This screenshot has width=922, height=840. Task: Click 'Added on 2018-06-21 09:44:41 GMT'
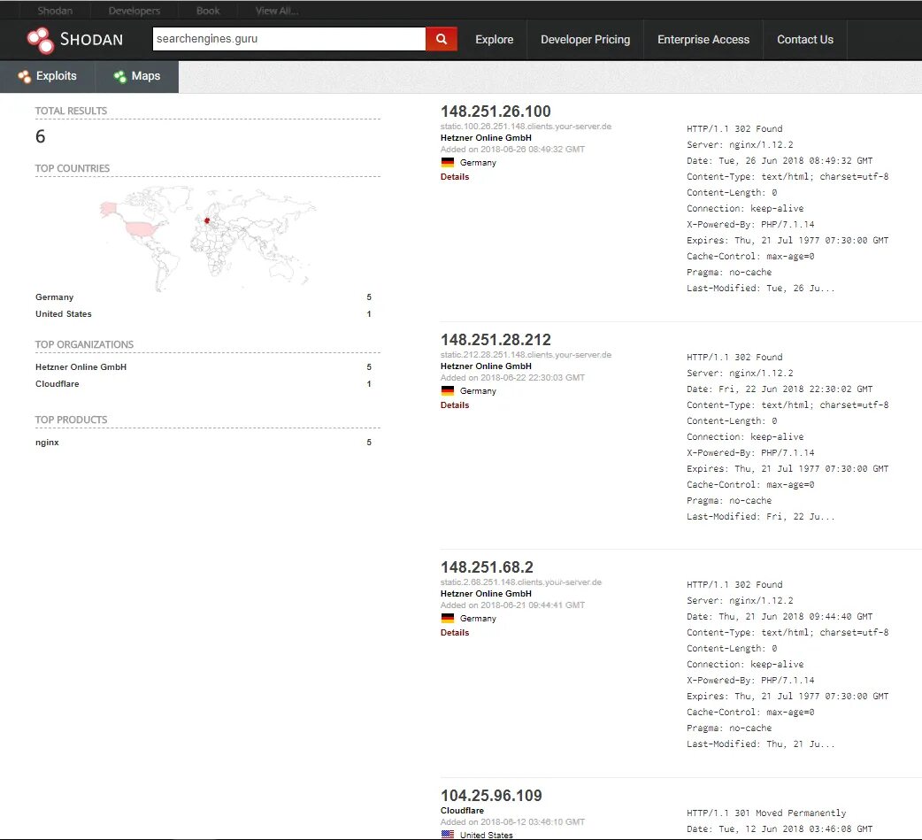[512, 605]
